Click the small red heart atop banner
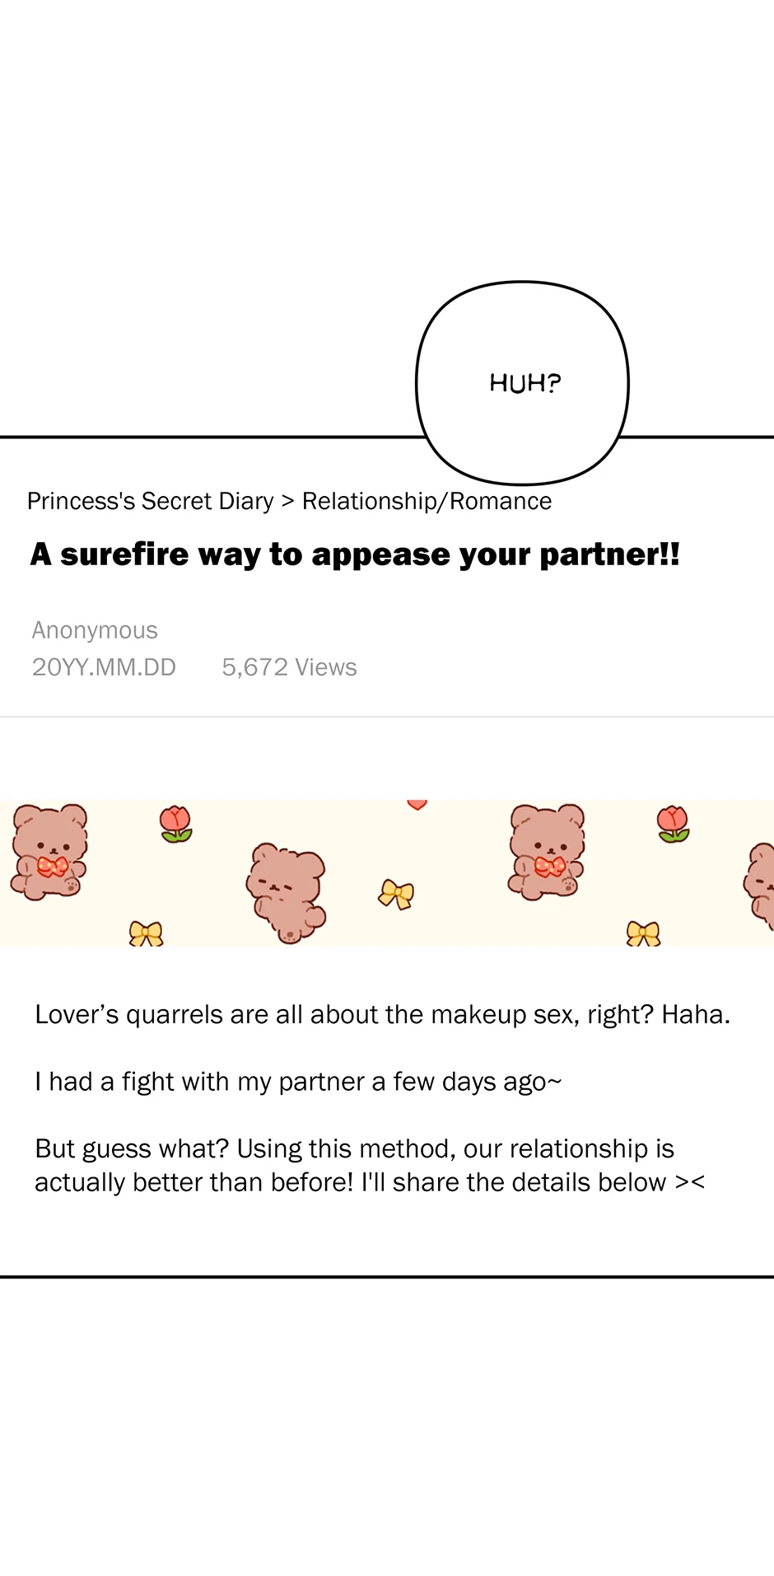The image size is (774, 1576). (x=417, y=804)
